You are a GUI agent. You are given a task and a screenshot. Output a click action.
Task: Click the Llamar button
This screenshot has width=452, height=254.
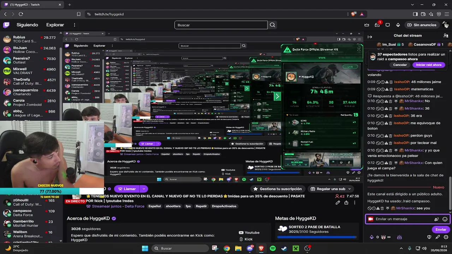(x=127, y=189)
